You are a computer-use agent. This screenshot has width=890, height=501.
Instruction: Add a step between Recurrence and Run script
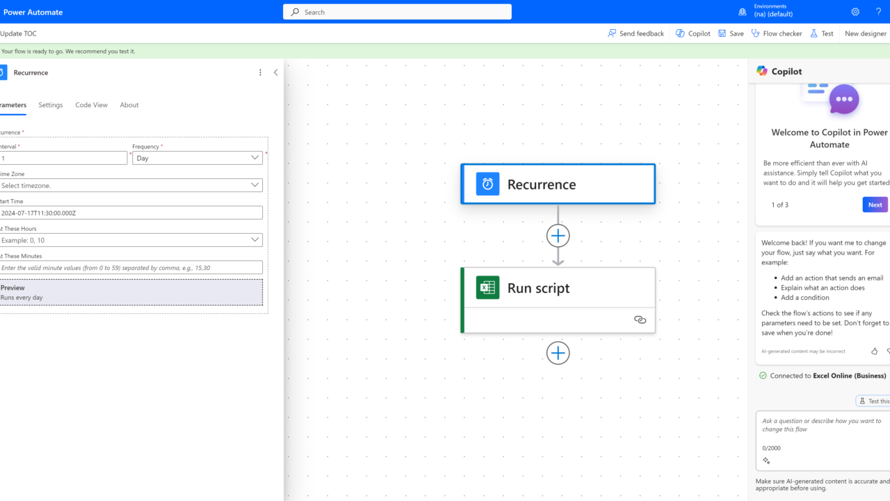point(558,236)
